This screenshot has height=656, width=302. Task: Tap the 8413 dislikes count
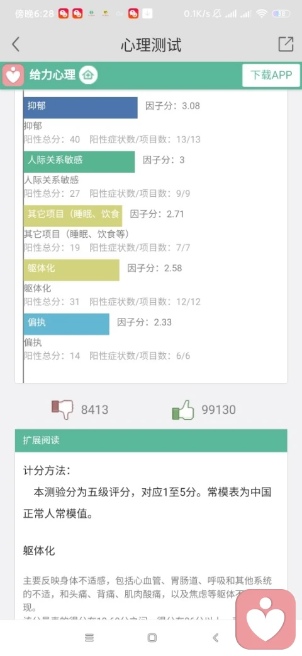[94, 409]
